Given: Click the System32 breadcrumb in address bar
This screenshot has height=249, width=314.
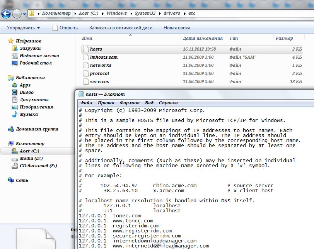Looking at the screenshot, I should 144,13.
